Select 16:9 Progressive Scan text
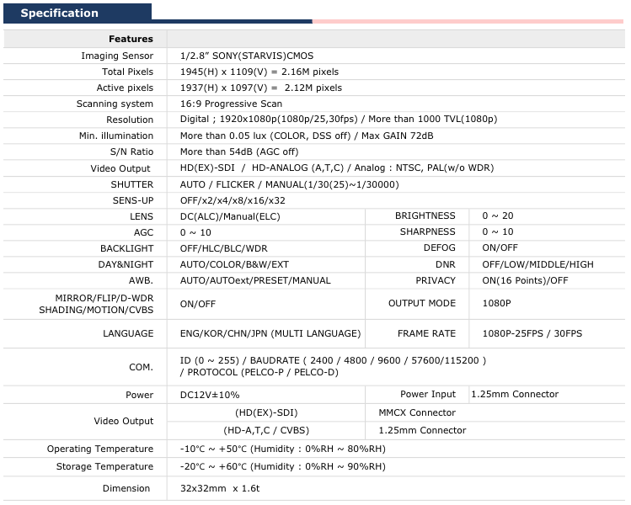This screenshot has height=505, width=631. tap(231, 104)
